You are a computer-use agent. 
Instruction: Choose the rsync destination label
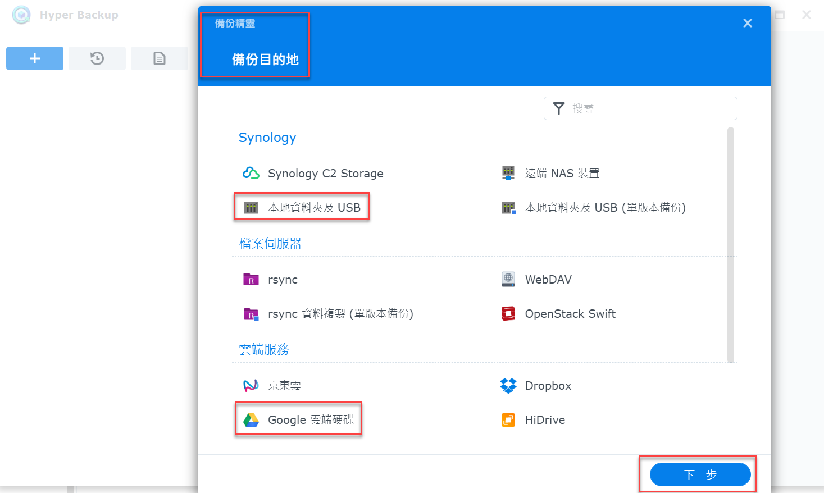pyautogui.click(x=283, y=280)
